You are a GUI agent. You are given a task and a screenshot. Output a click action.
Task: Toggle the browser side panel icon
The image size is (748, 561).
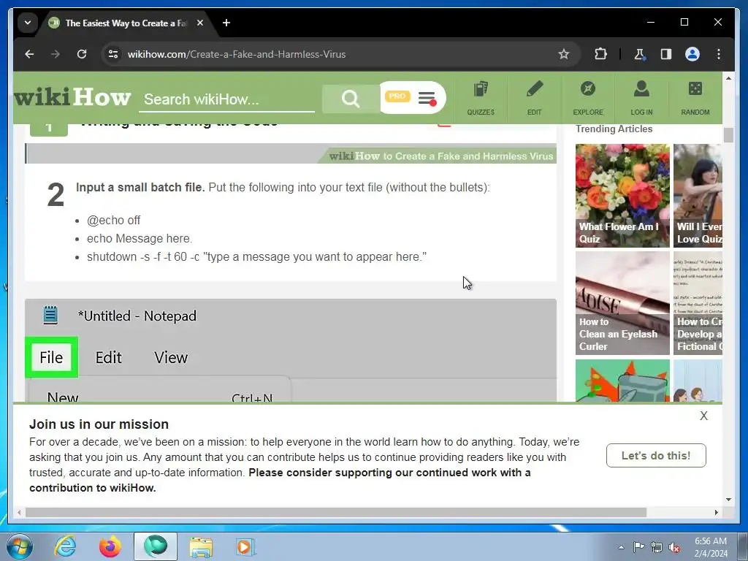[x=666, y=54]
